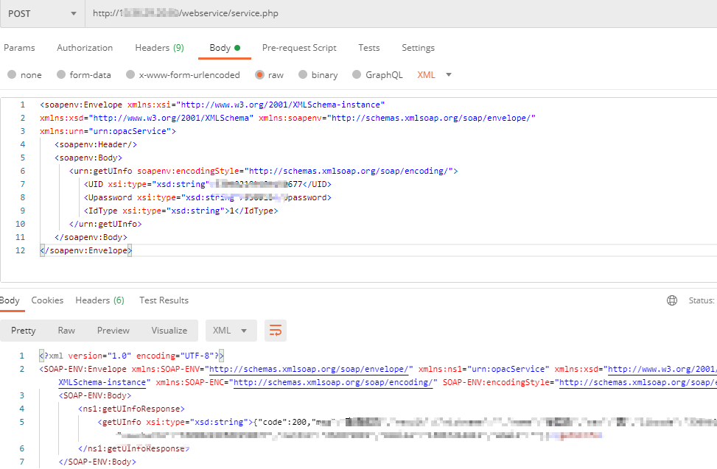Click the UID xsi:type line in request
This screenshot has height=469, width=717.
208,185
